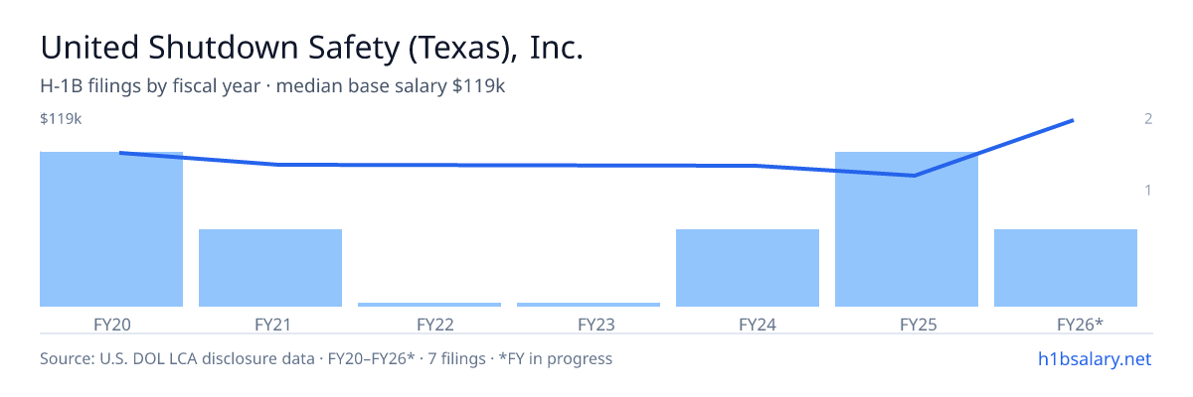Click the FY26* filings bar

1066,268
